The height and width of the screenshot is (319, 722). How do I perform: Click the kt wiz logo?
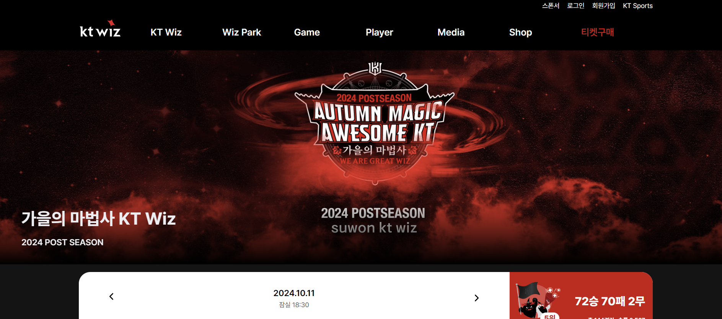pyautogui.click(x=100, y=29)
